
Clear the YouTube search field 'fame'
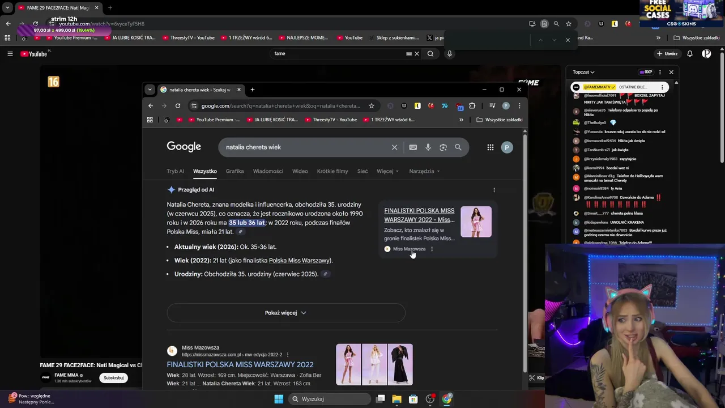pos(417,54)
